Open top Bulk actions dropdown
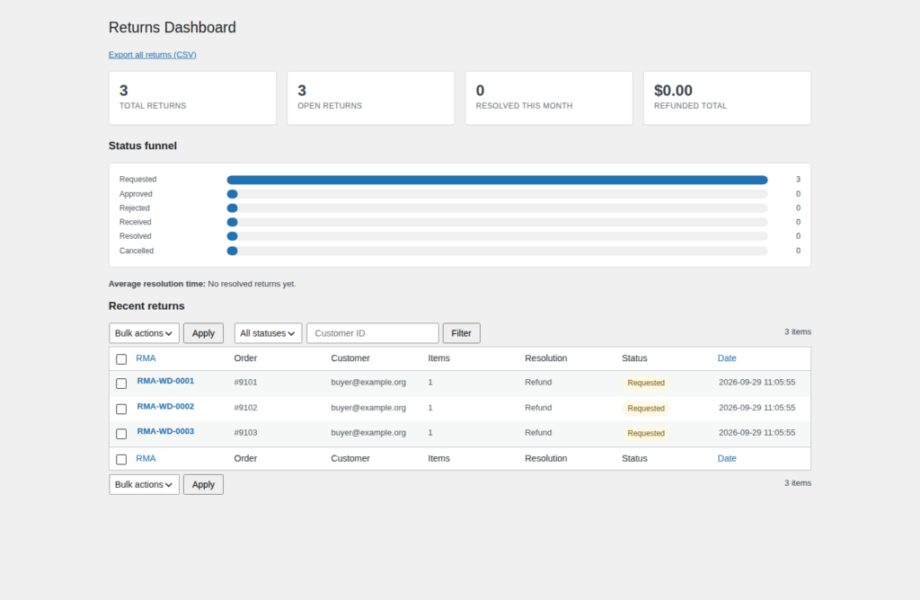920x600 pixels. point(145,333)
